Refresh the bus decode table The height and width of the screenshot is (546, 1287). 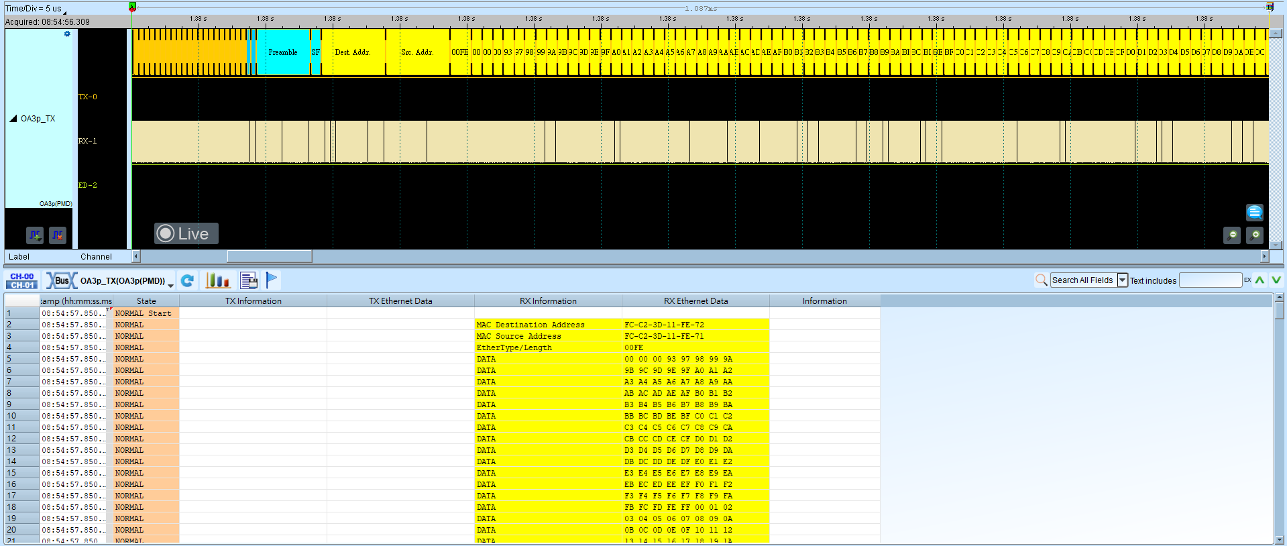coord(188,280)
